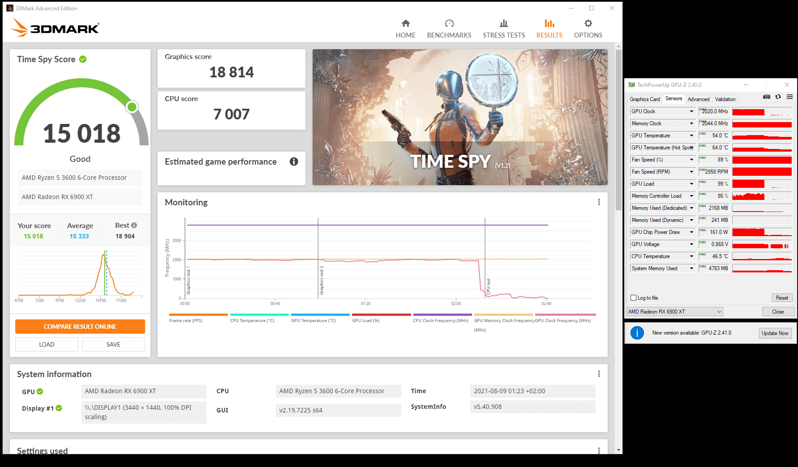Go to STRESS TESTS navigation label
The height and width of the screenshot is (467, 798).
(x=504, y=35)
